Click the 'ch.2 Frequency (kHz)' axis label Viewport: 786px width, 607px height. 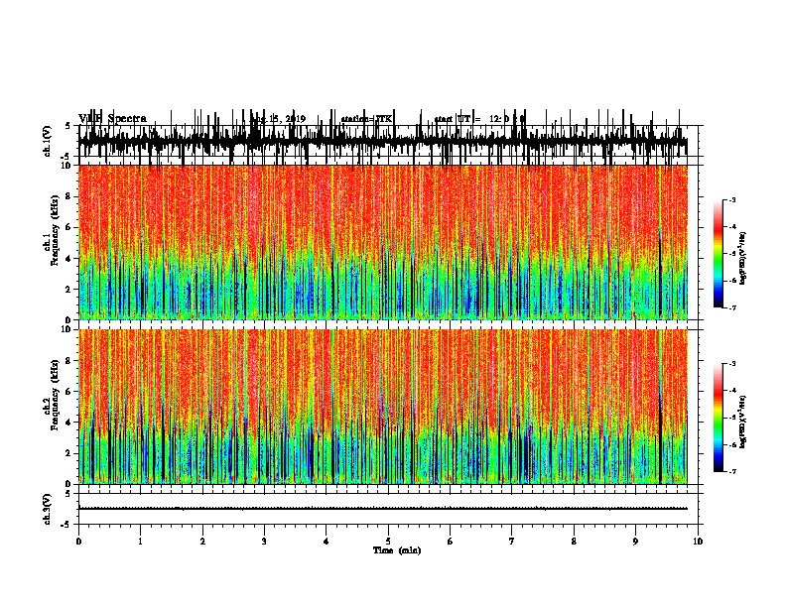point(51,395)
